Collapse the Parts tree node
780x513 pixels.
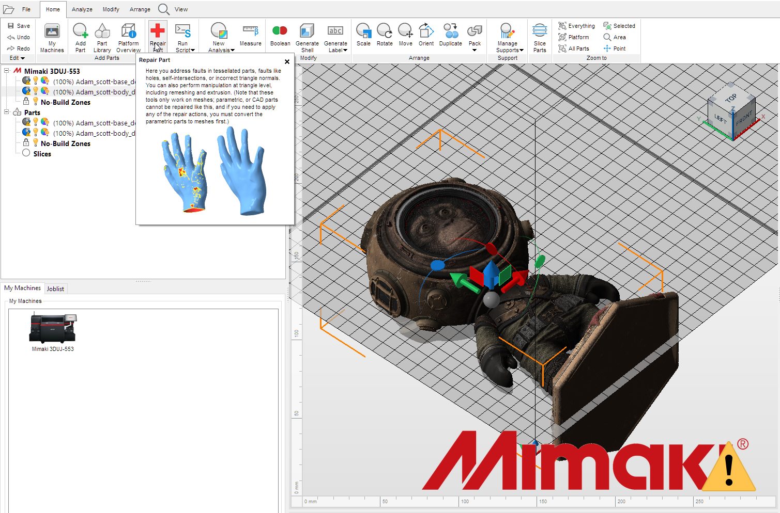click(7, 112)
